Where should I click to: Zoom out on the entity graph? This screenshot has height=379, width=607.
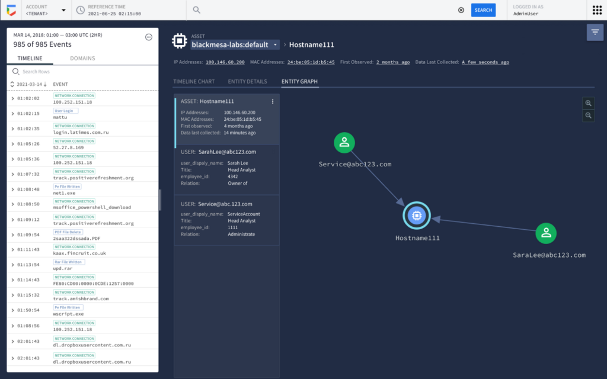click(589, 116)
